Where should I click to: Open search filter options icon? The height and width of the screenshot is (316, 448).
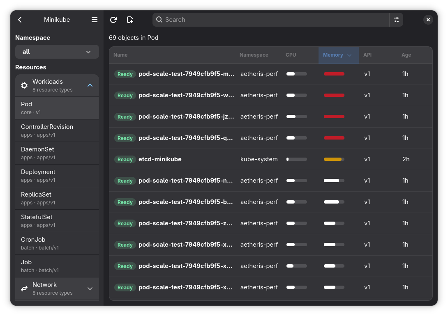[x=396, y=20]
